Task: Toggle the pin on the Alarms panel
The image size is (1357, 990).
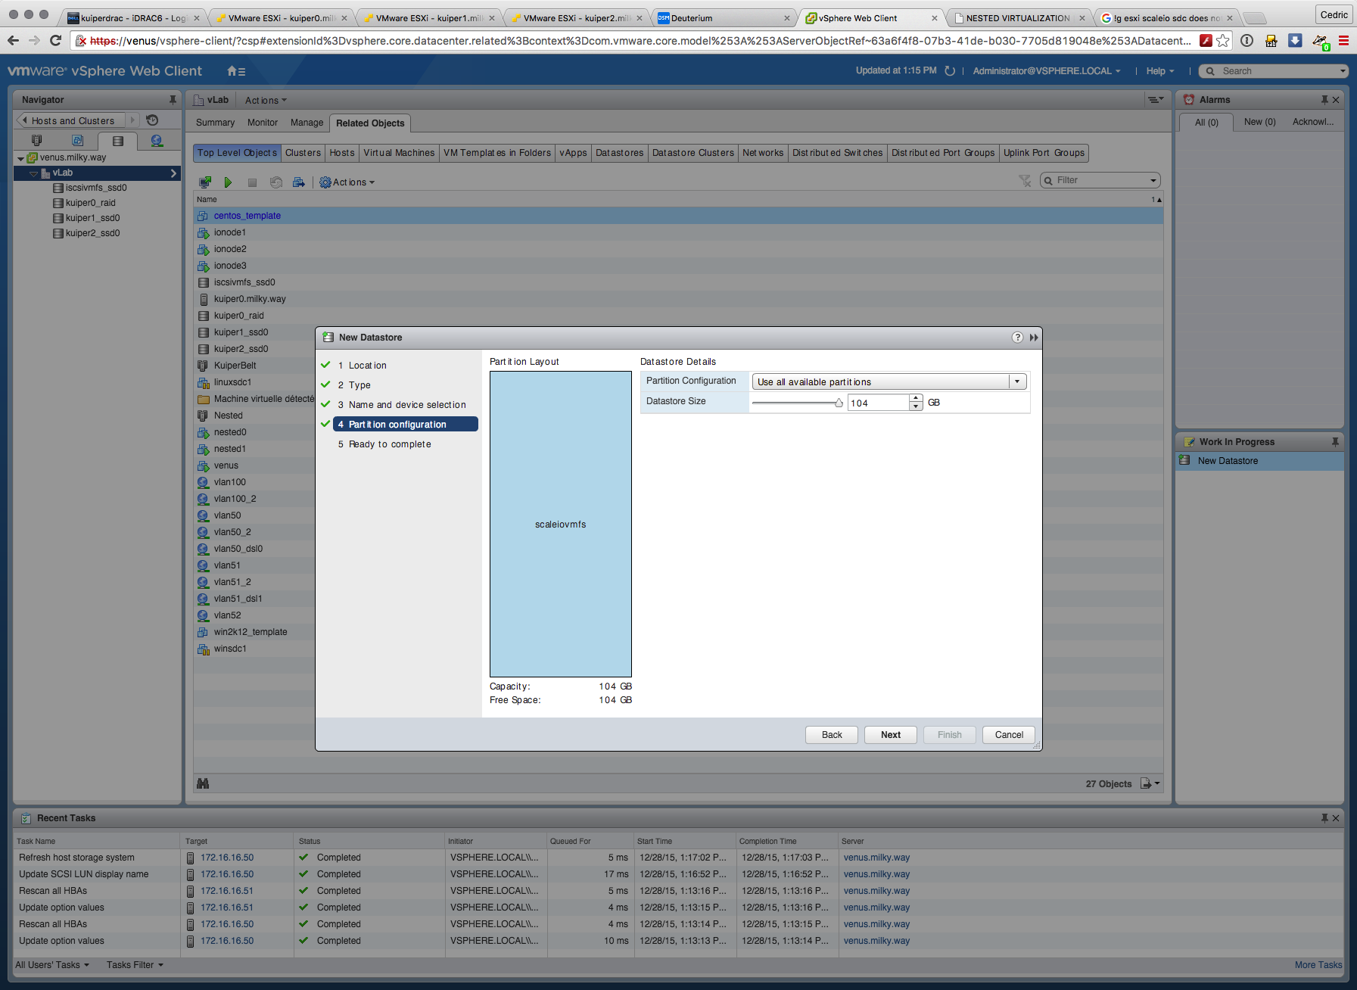Action: point(1324,100)
